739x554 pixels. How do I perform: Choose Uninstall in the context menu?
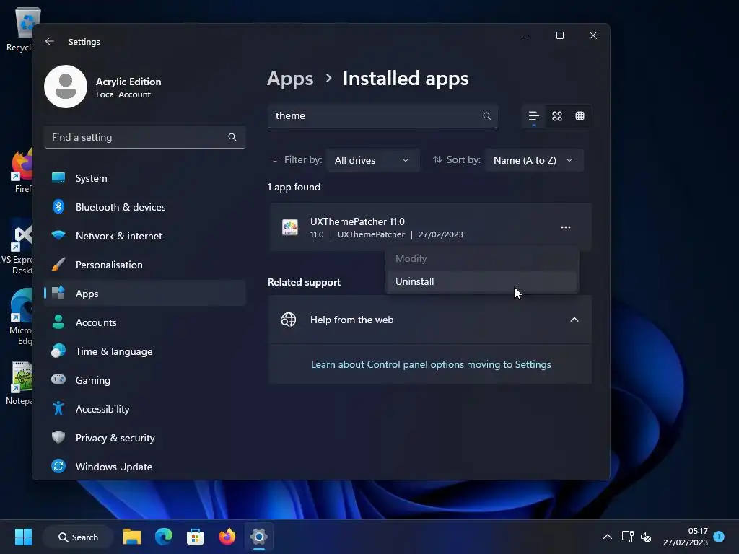(481, 282)
